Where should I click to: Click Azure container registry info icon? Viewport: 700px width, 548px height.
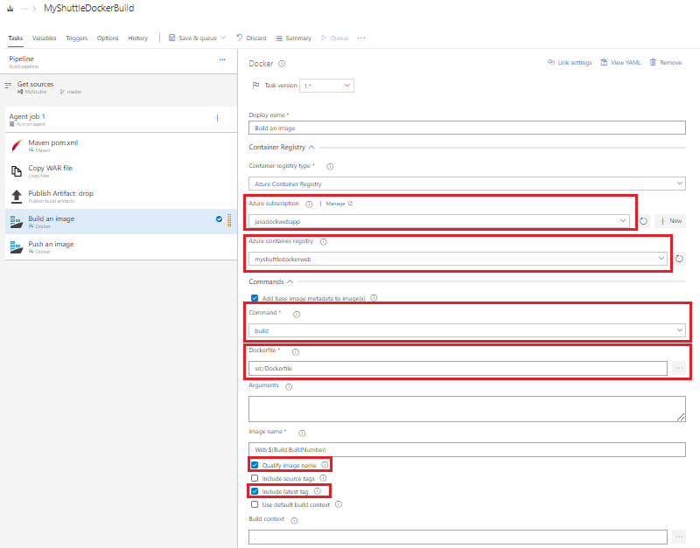click(x=323, y=242)
